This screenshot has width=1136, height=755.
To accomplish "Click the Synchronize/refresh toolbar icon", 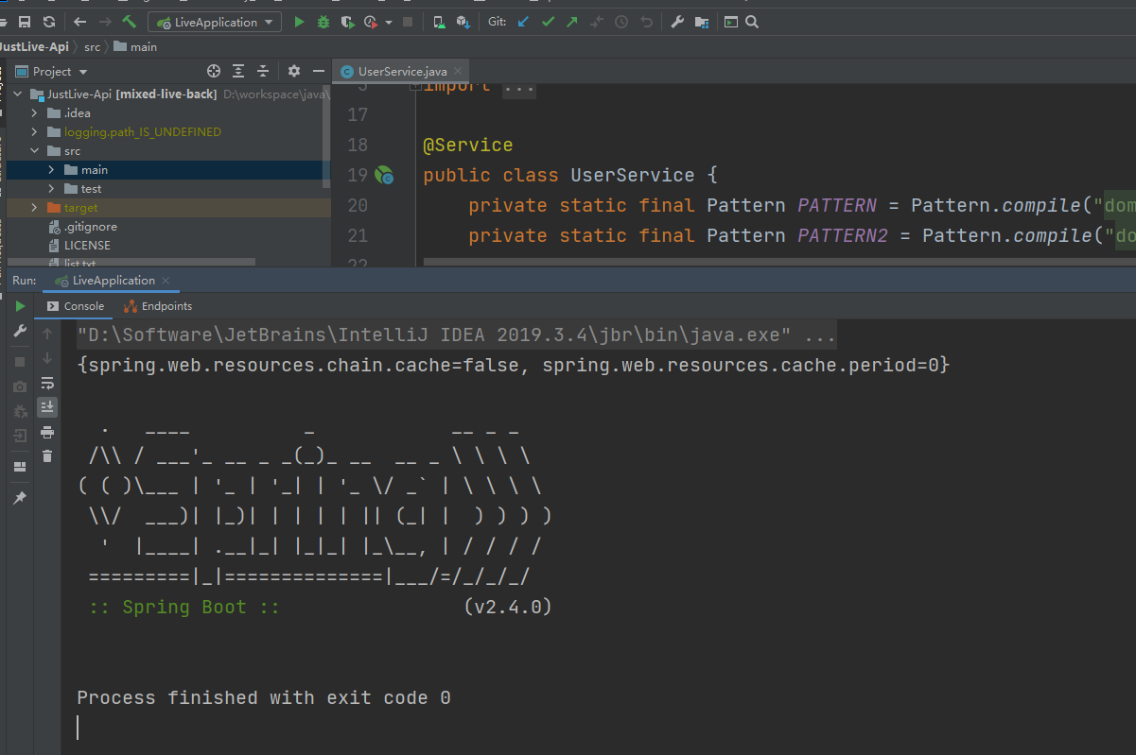I will pyautogui.click(x=49, y=22).
